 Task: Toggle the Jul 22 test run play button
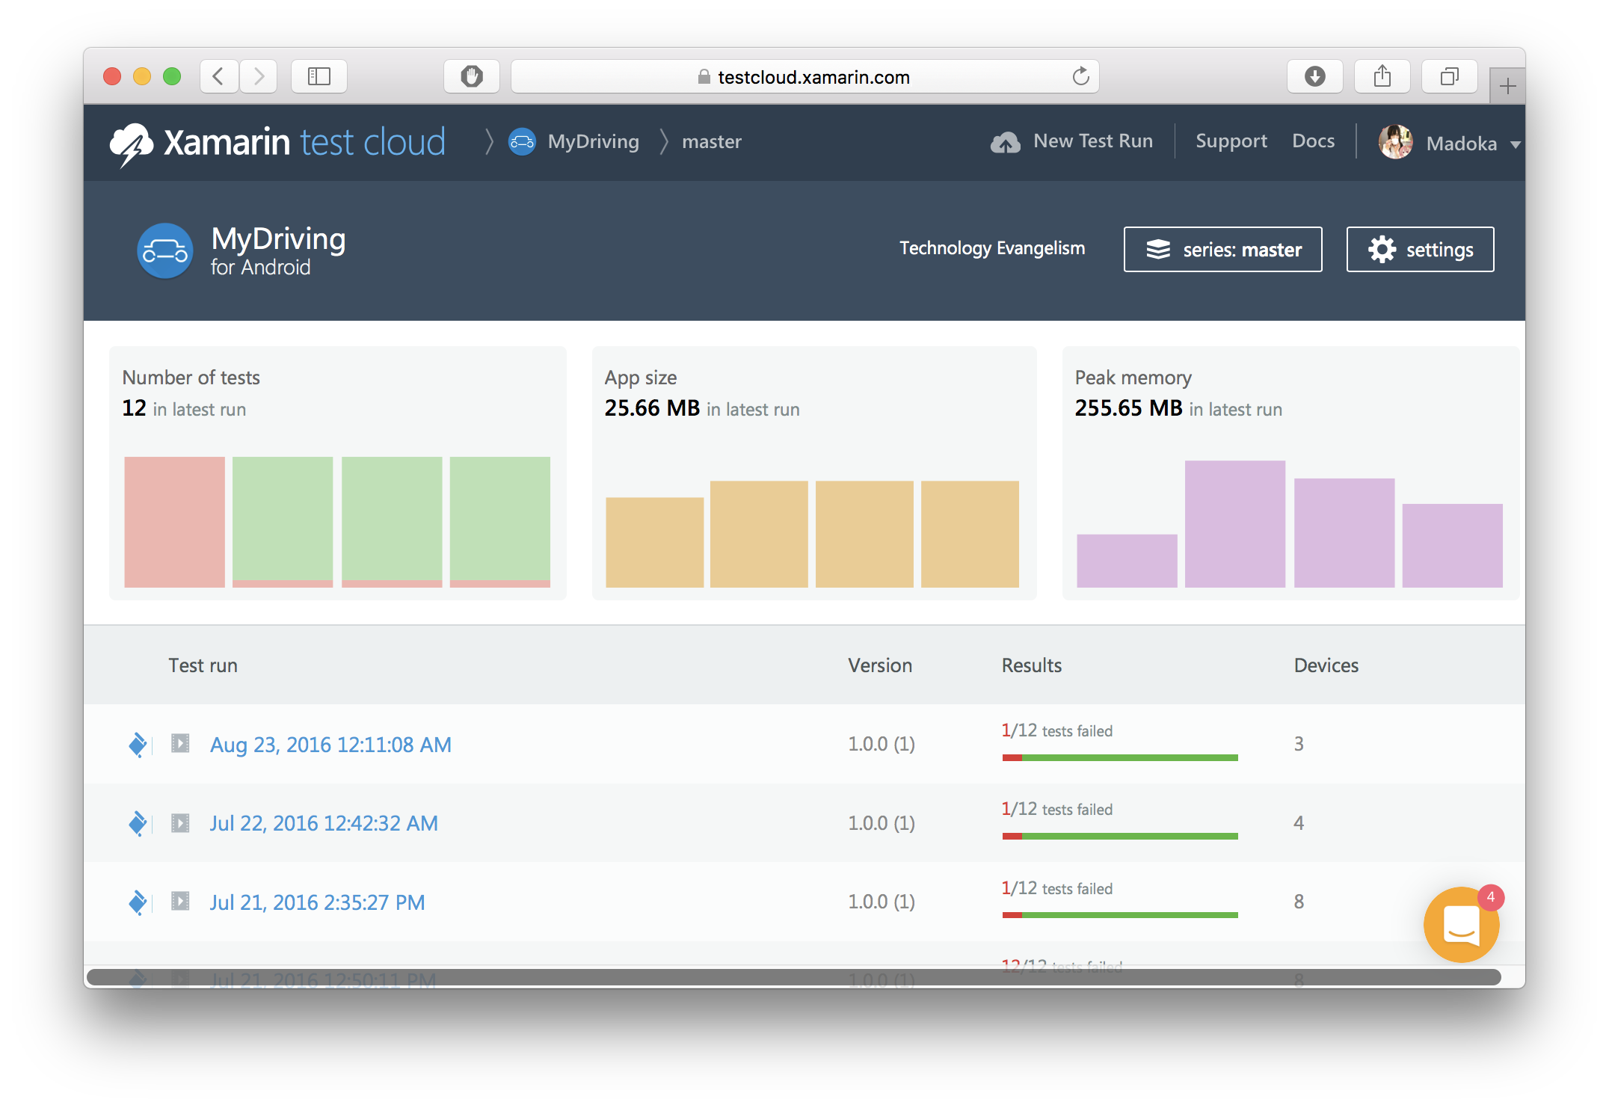(182, 822)
